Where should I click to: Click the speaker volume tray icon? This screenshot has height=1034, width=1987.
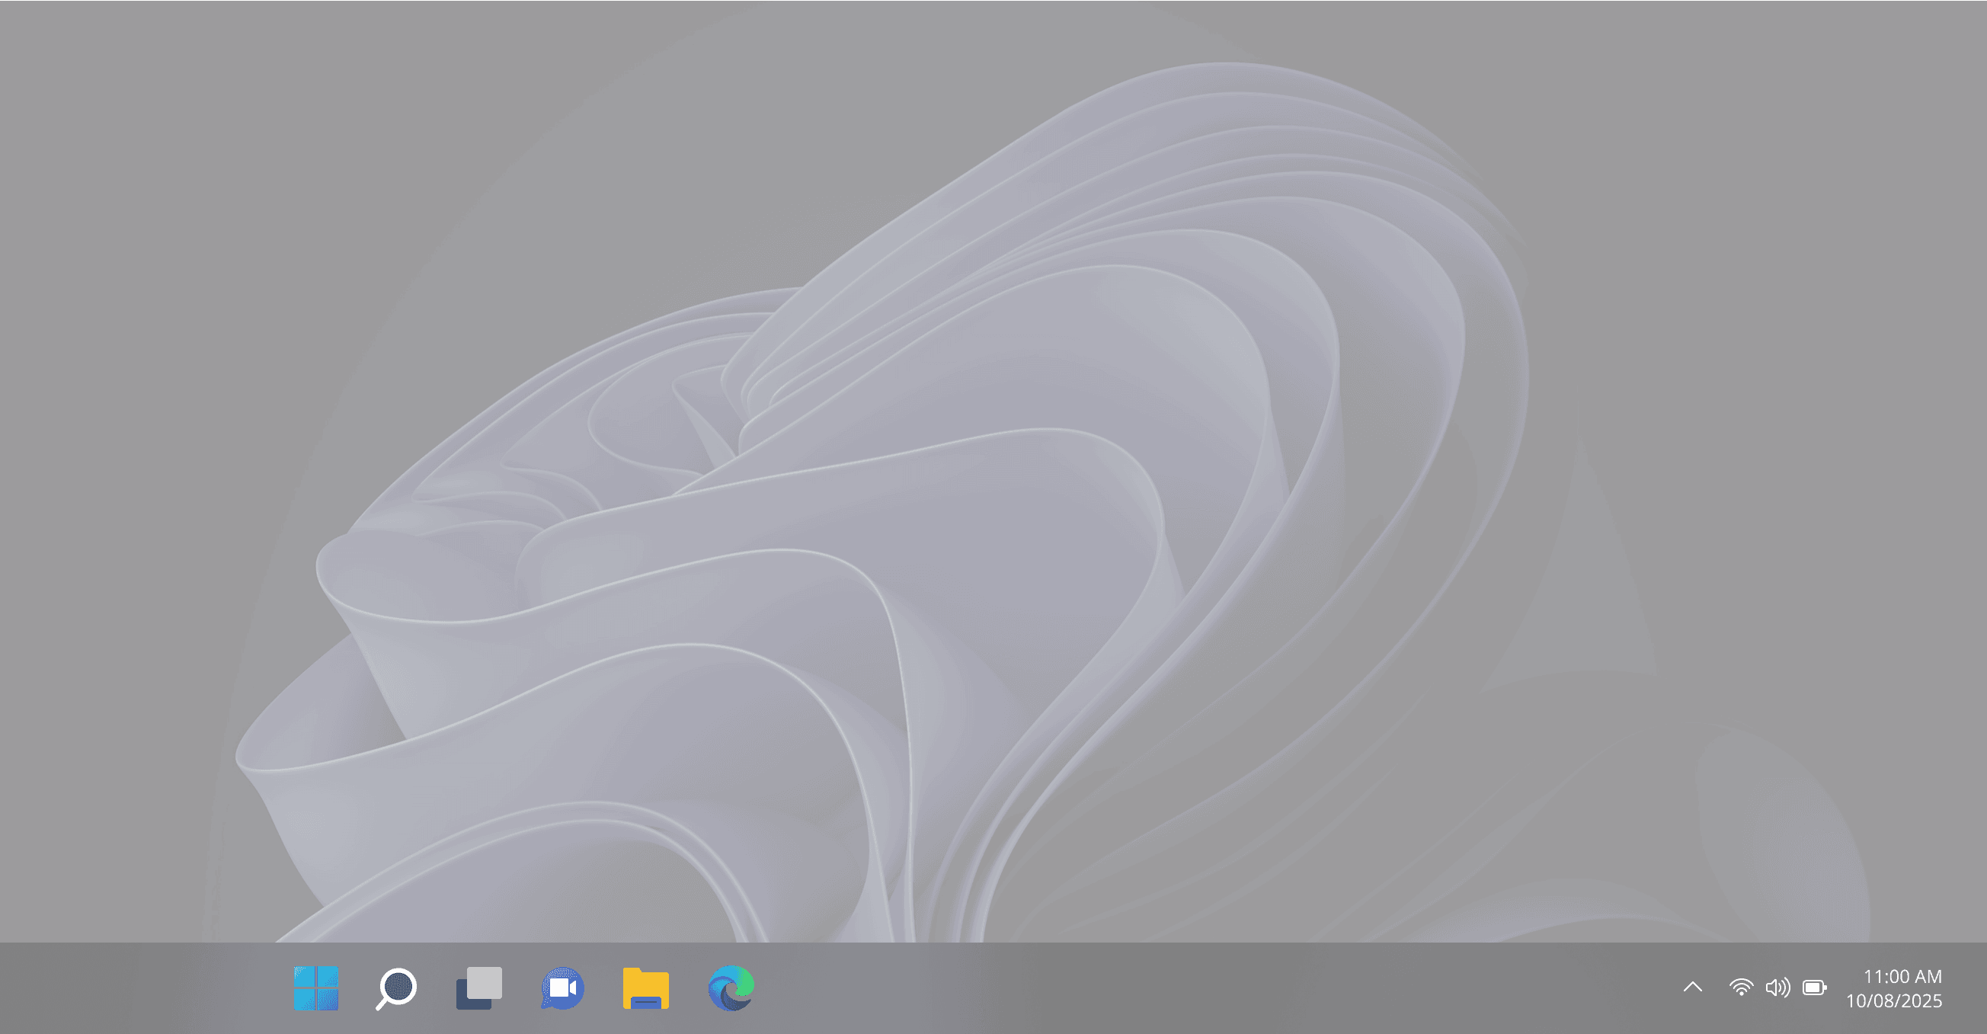pos(1777,987)
